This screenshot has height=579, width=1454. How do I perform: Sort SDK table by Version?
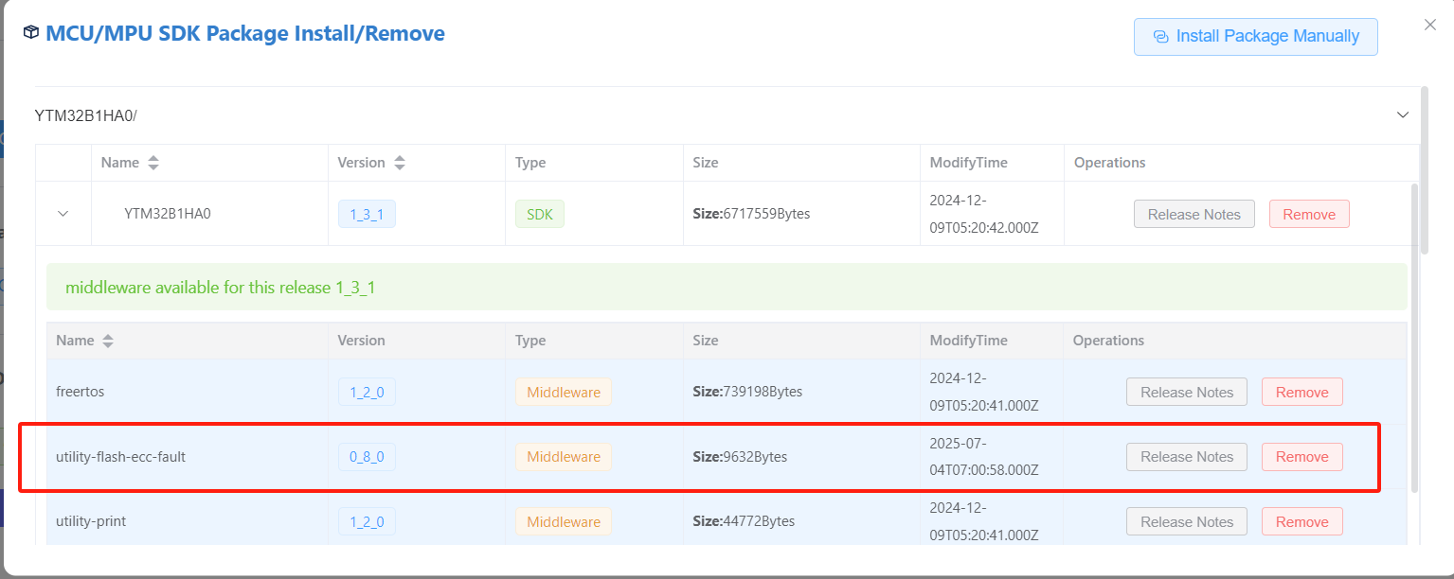[399, 163]
